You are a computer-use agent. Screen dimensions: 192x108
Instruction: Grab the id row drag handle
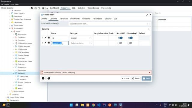(x=42, y=37)
